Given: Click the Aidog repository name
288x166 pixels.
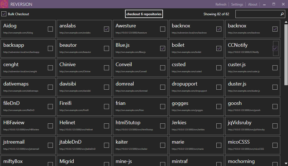Looking at the screenshot, I should click(10, 26).
